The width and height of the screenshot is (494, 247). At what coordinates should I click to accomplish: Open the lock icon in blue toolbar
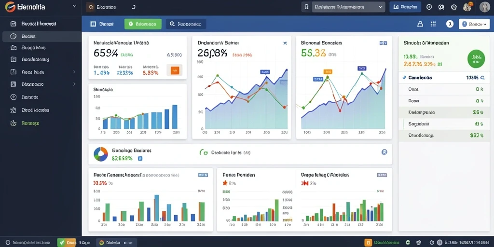pyautogui.click(x=420, y=24)
